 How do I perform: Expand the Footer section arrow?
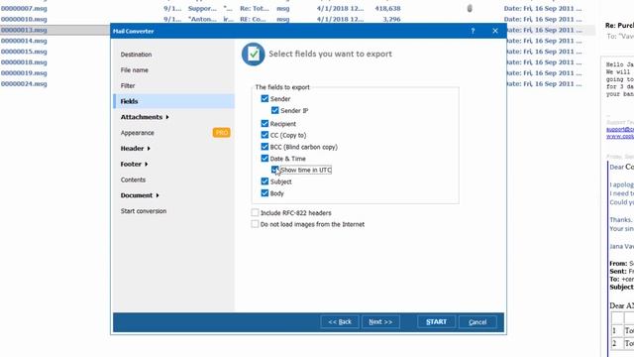[x=147, y=164]
